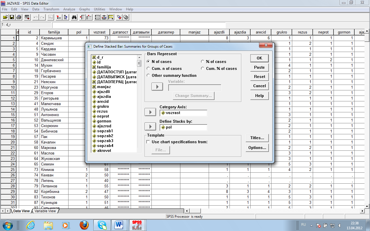
Task: Click the Reset button
Action: pos(259,77)
